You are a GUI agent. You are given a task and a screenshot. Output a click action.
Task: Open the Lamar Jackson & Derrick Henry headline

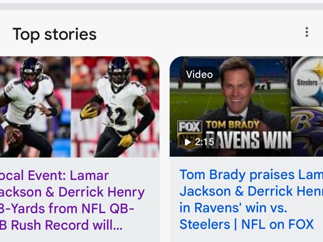coord(72,200)
